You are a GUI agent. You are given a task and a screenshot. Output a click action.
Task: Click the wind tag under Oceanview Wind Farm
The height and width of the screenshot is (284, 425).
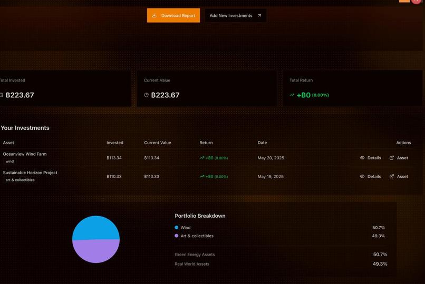pos(9,161)
